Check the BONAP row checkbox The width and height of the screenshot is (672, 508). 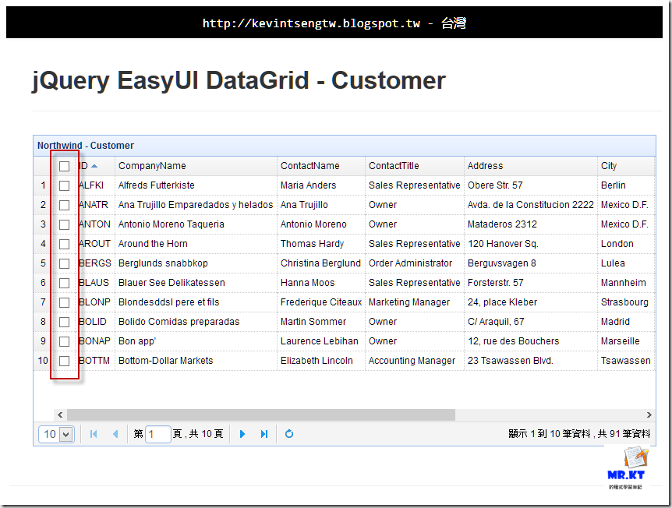click(64, 341)
